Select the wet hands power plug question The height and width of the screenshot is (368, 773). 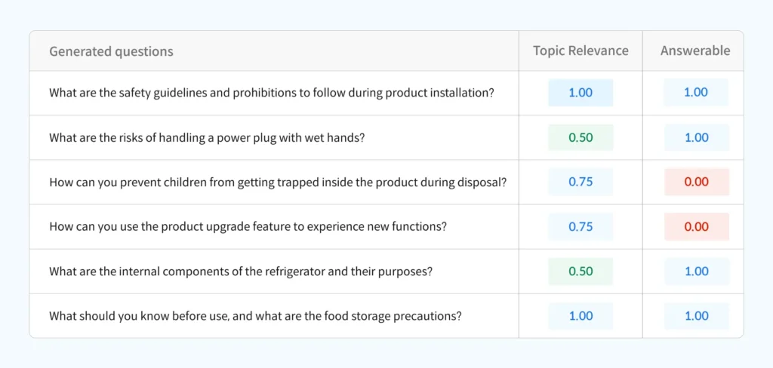[207, 137]
